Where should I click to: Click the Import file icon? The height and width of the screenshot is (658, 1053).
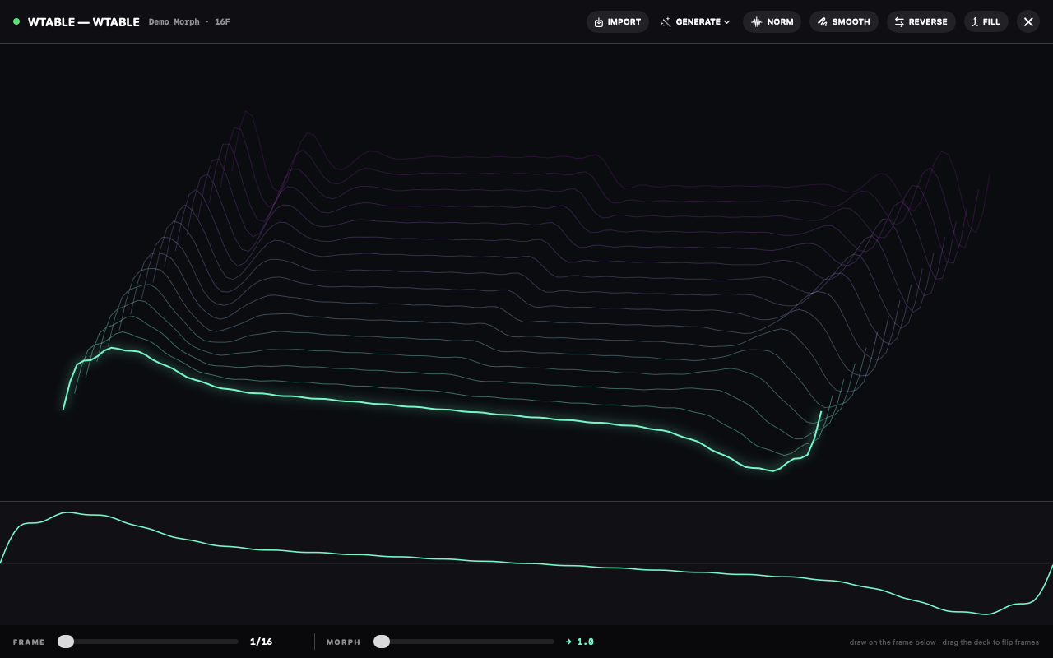(x=598, y=22)
